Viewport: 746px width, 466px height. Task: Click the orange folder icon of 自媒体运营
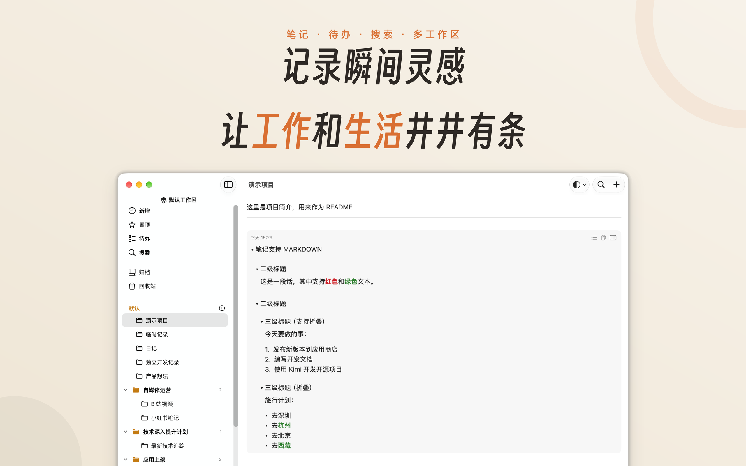point(136,390)
